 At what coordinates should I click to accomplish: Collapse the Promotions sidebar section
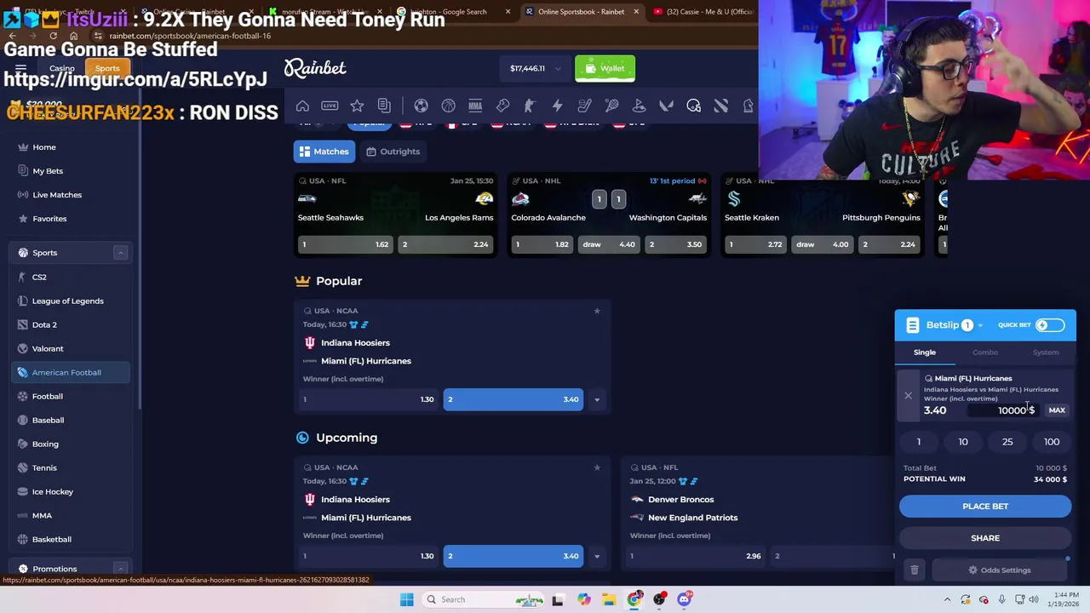[120, 569]
